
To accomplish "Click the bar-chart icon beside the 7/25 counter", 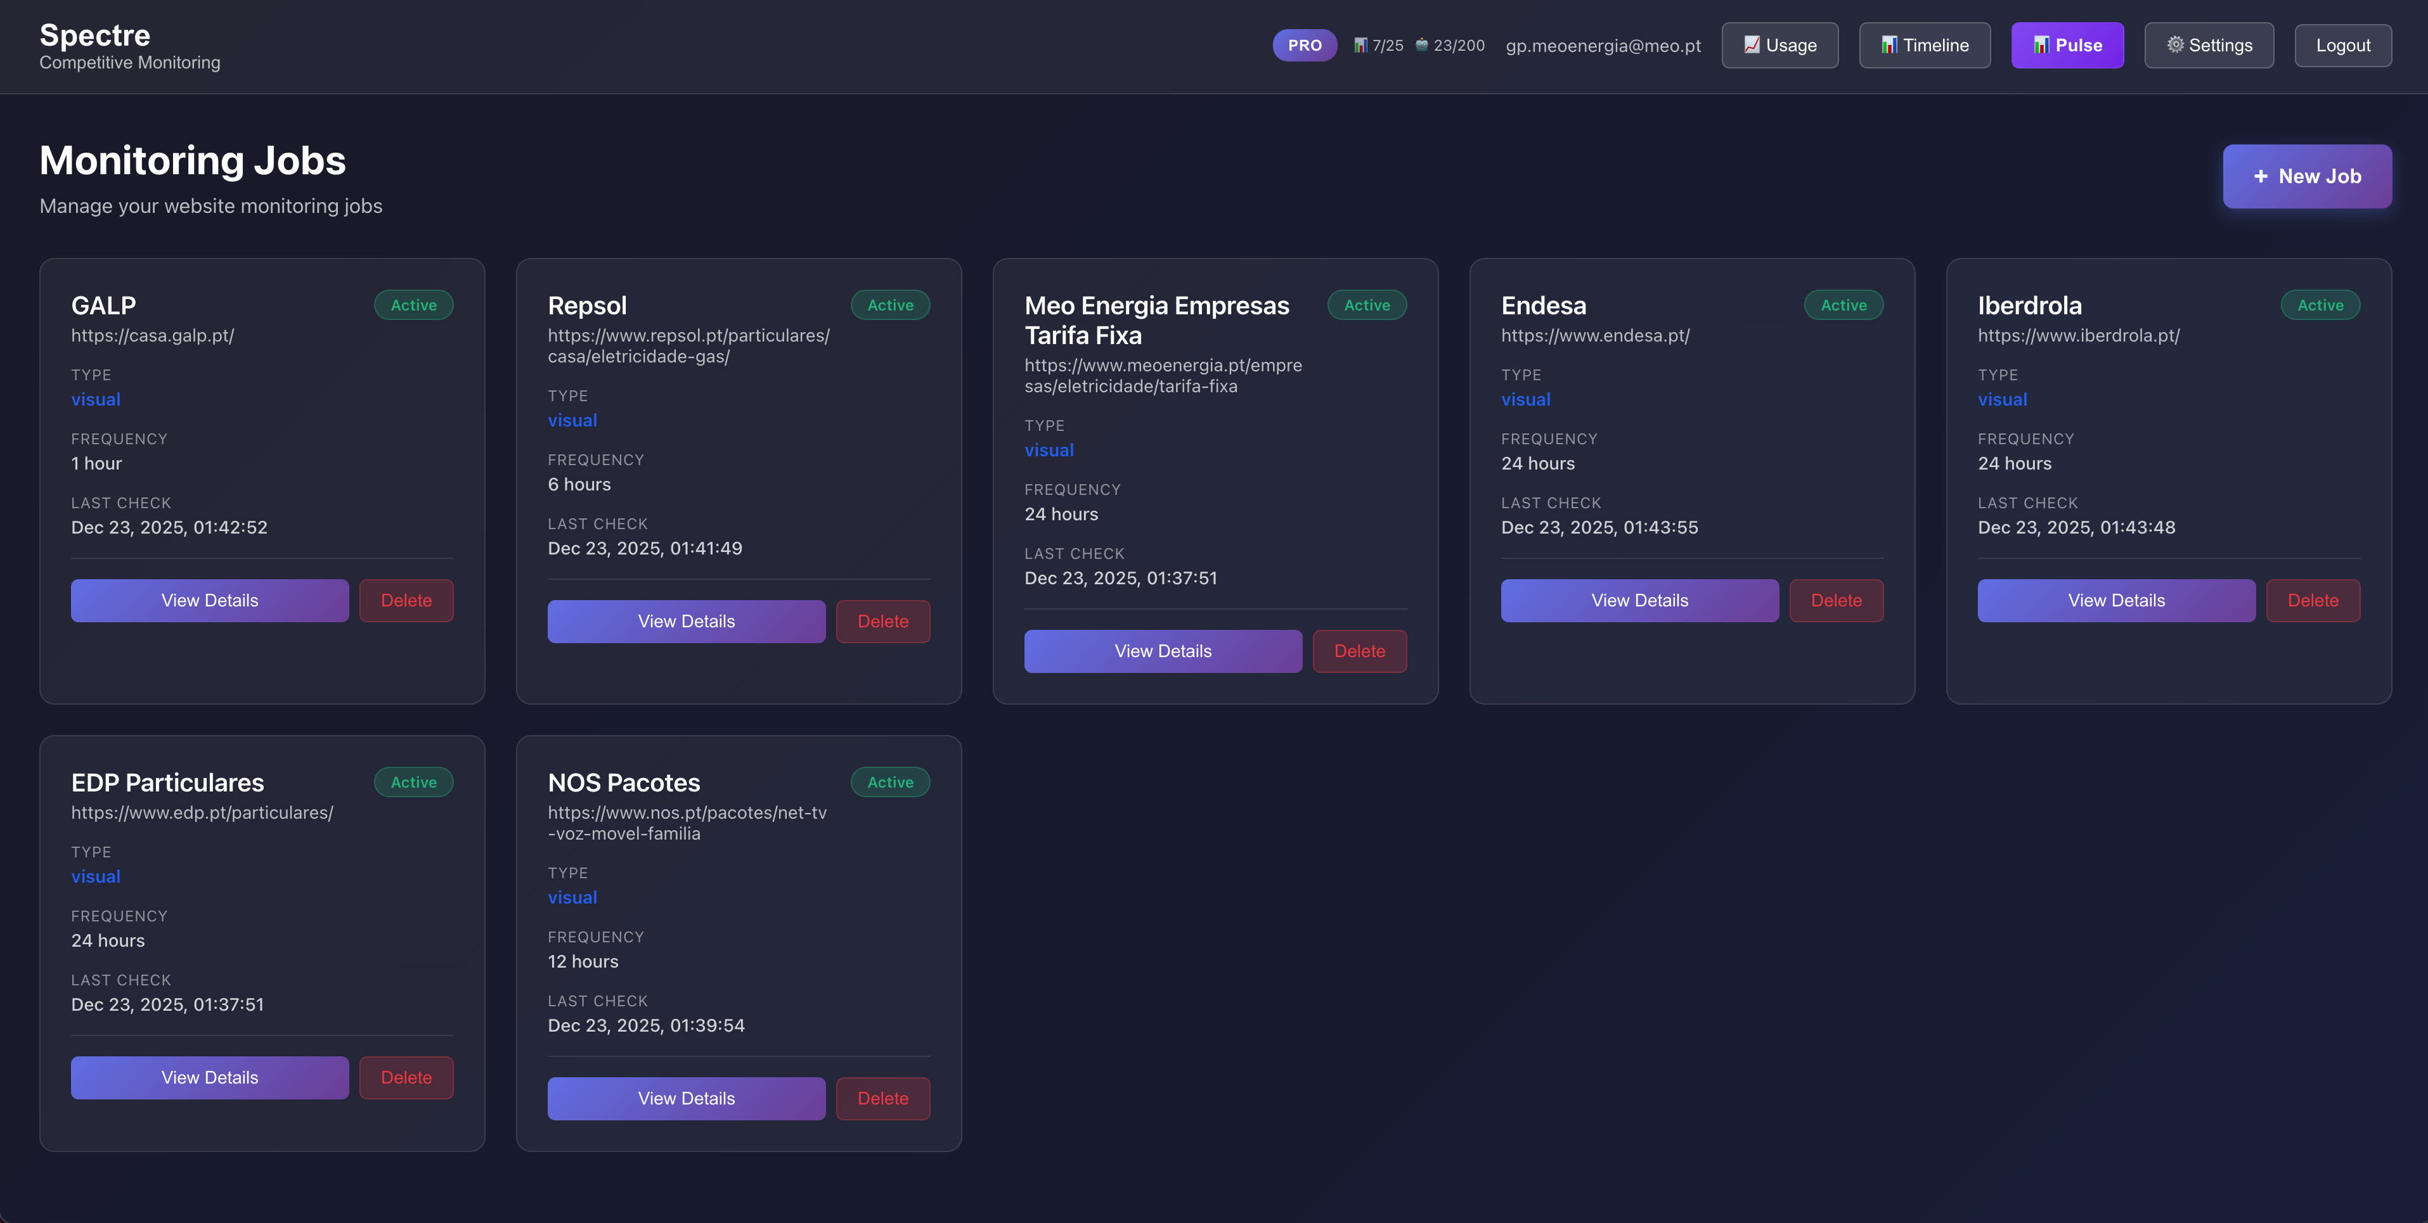I will [1360, 44].
